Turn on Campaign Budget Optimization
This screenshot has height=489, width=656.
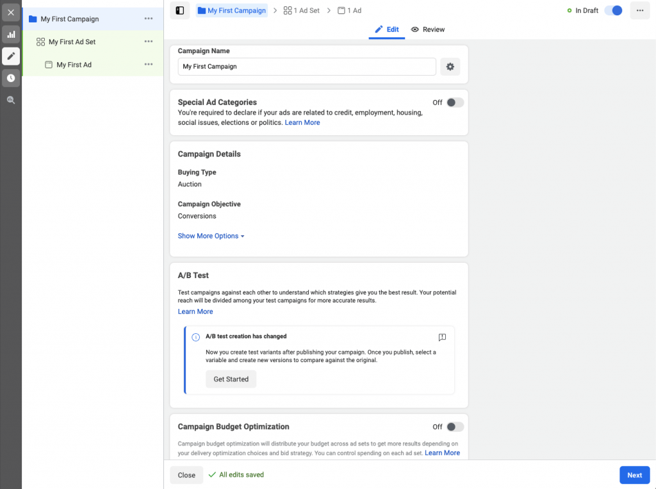455,426
